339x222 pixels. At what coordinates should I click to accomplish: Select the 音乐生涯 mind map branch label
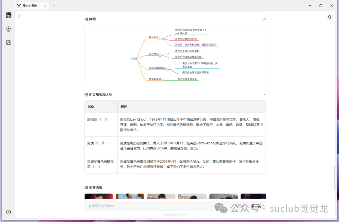pyautogui.click(x=154, y=37)
